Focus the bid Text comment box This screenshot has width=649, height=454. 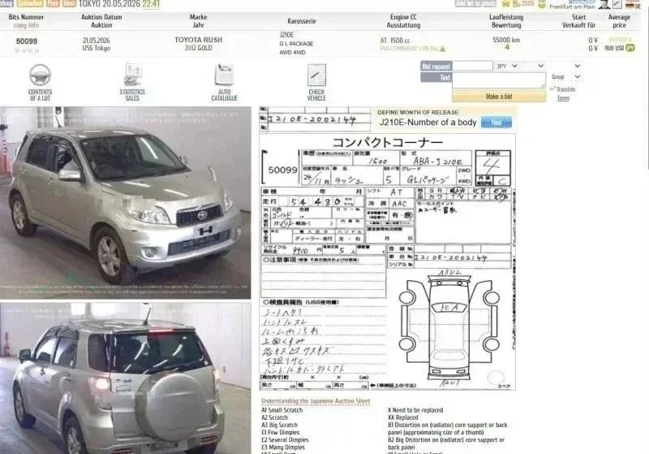499,80
